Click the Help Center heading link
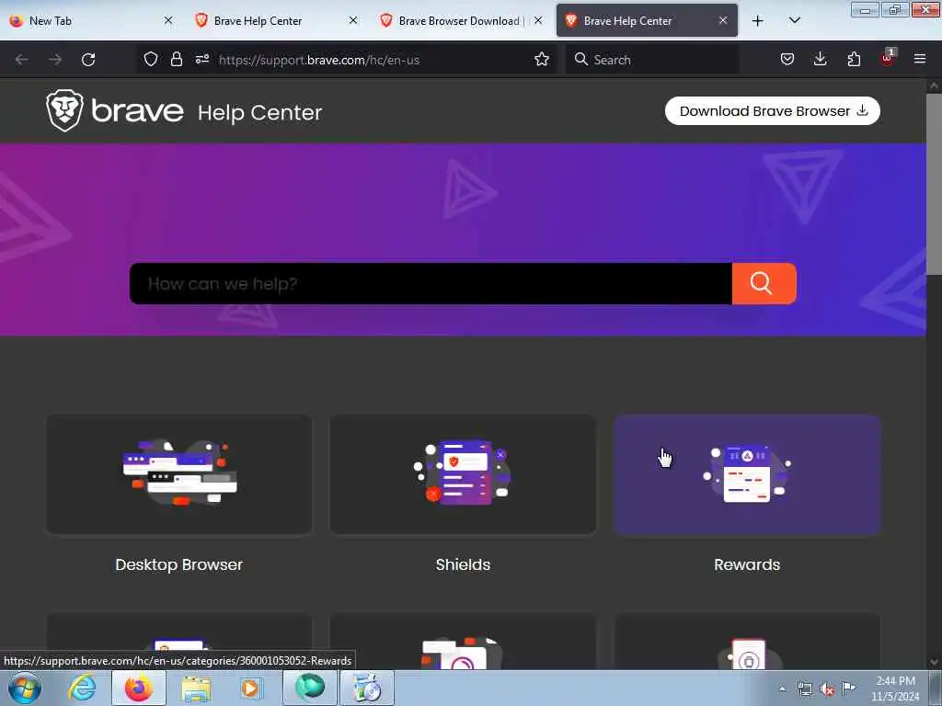The image size is (942, 706). point(259,112)
